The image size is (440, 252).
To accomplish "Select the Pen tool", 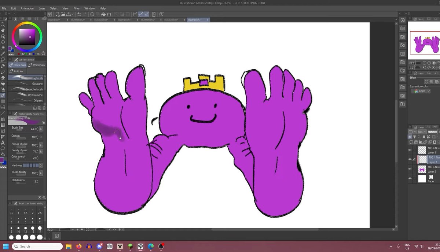I will [x=3, y=66].
